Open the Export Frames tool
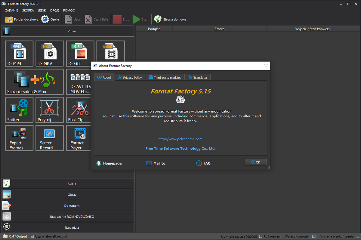Screen dimensions: 361x240 pyautogui.click(x=19, y=138)
